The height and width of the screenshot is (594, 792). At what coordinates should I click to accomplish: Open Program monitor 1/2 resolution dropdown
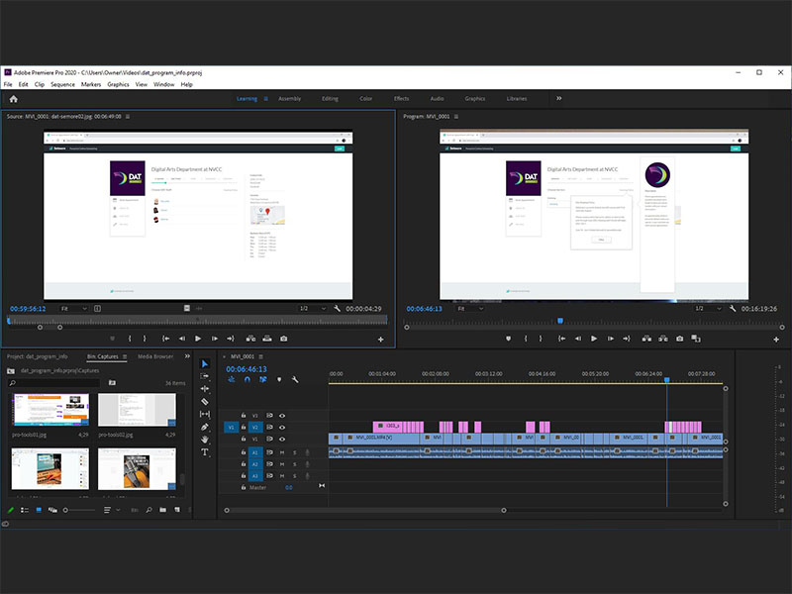708,309
